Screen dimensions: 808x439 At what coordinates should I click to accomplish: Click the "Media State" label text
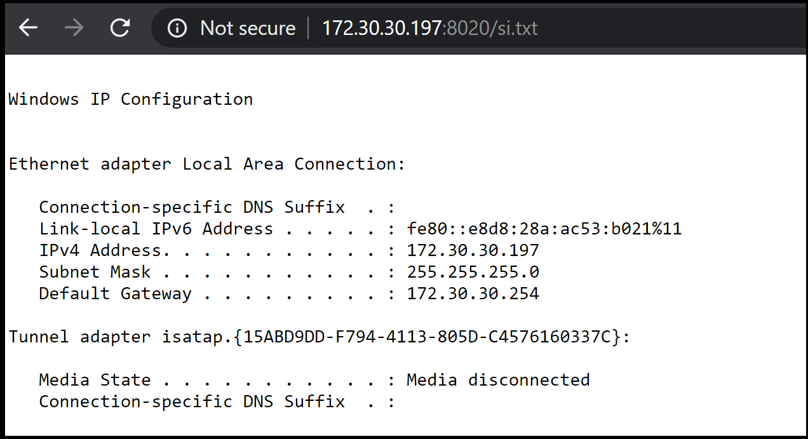click(x=95, y=380)
